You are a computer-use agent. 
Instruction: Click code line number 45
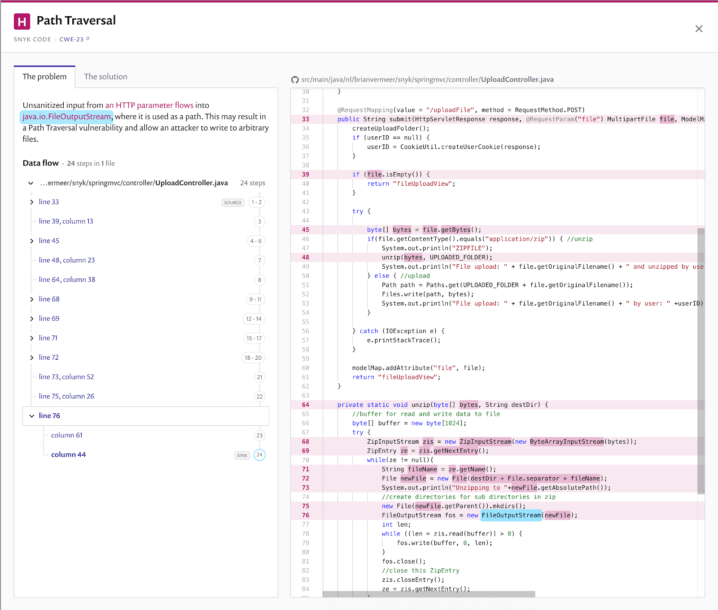pos(306,230)
